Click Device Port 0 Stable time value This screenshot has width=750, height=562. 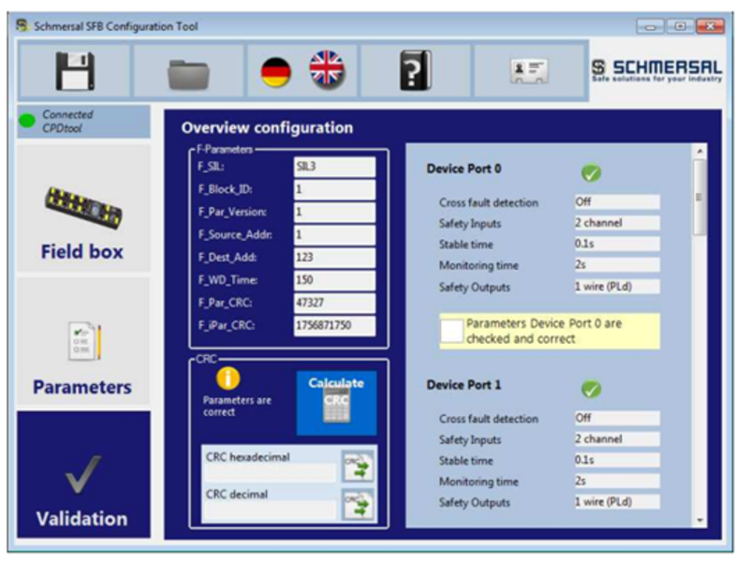pos(617,244)
